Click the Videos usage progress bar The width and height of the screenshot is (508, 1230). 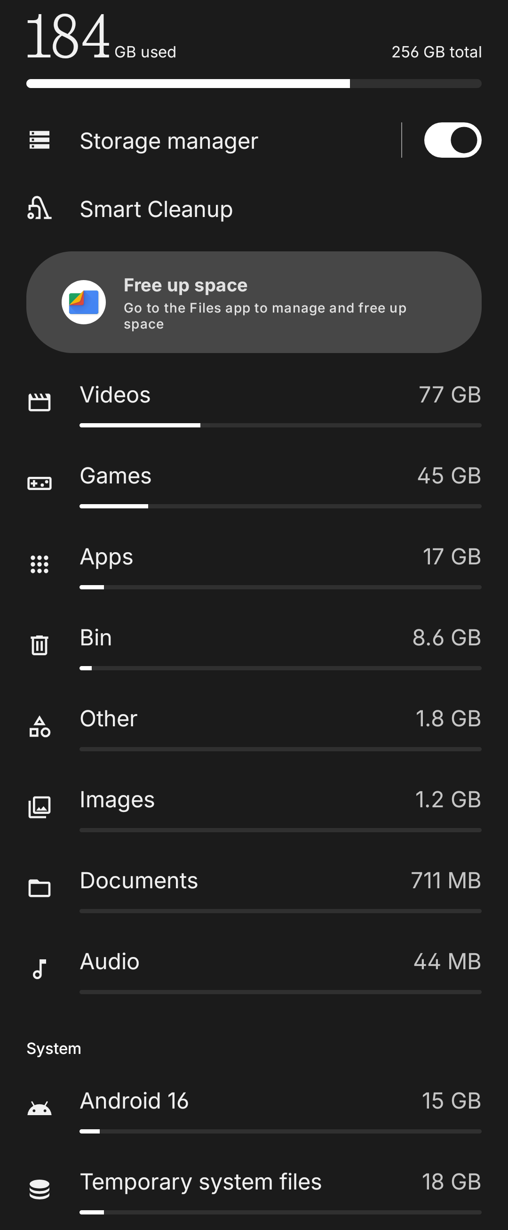point(280,425)
